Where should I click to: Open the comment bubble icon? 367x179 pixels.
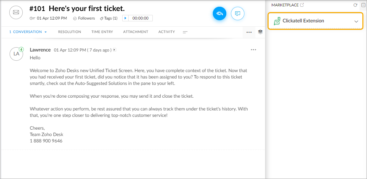point(238,13)
